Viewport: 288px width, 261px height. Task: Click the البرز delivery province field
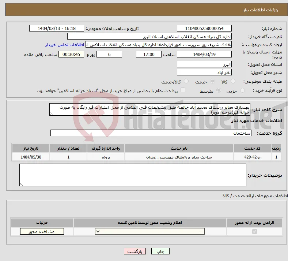pyautogui.click(x=204, y=64)
